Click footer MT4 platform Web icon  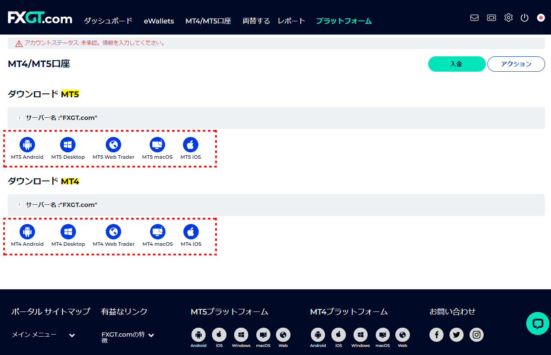[403, 335]
